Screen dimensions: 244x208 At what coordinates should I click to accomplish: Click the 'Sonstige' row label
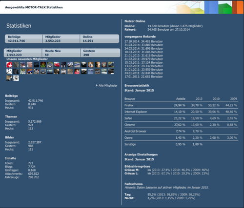point(130,144)
